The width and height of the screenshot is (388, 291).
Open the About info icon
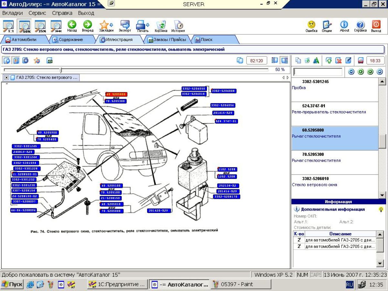344,26
